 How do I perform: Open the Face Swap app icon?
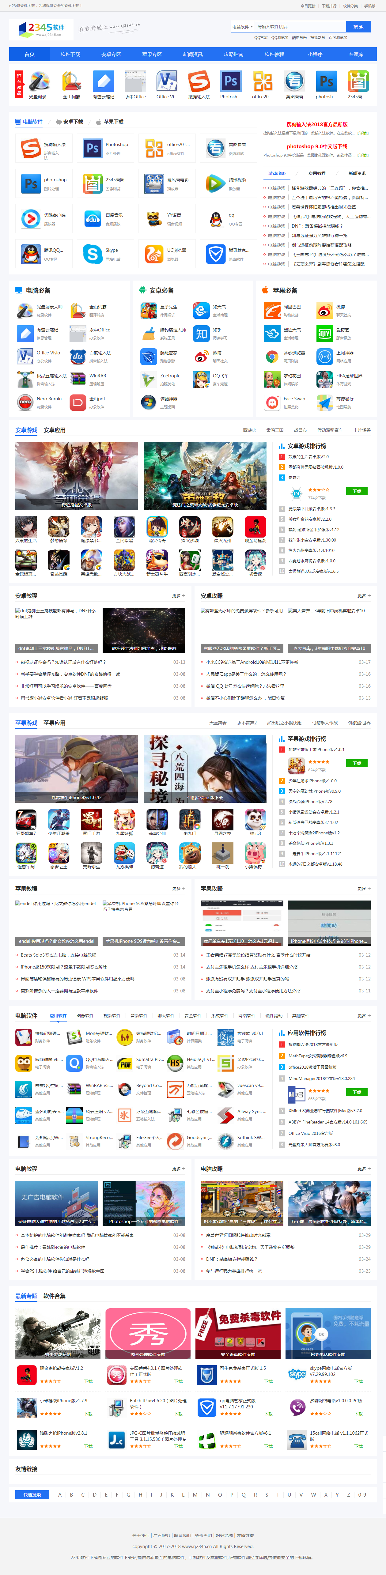click(x=272, y=402)
